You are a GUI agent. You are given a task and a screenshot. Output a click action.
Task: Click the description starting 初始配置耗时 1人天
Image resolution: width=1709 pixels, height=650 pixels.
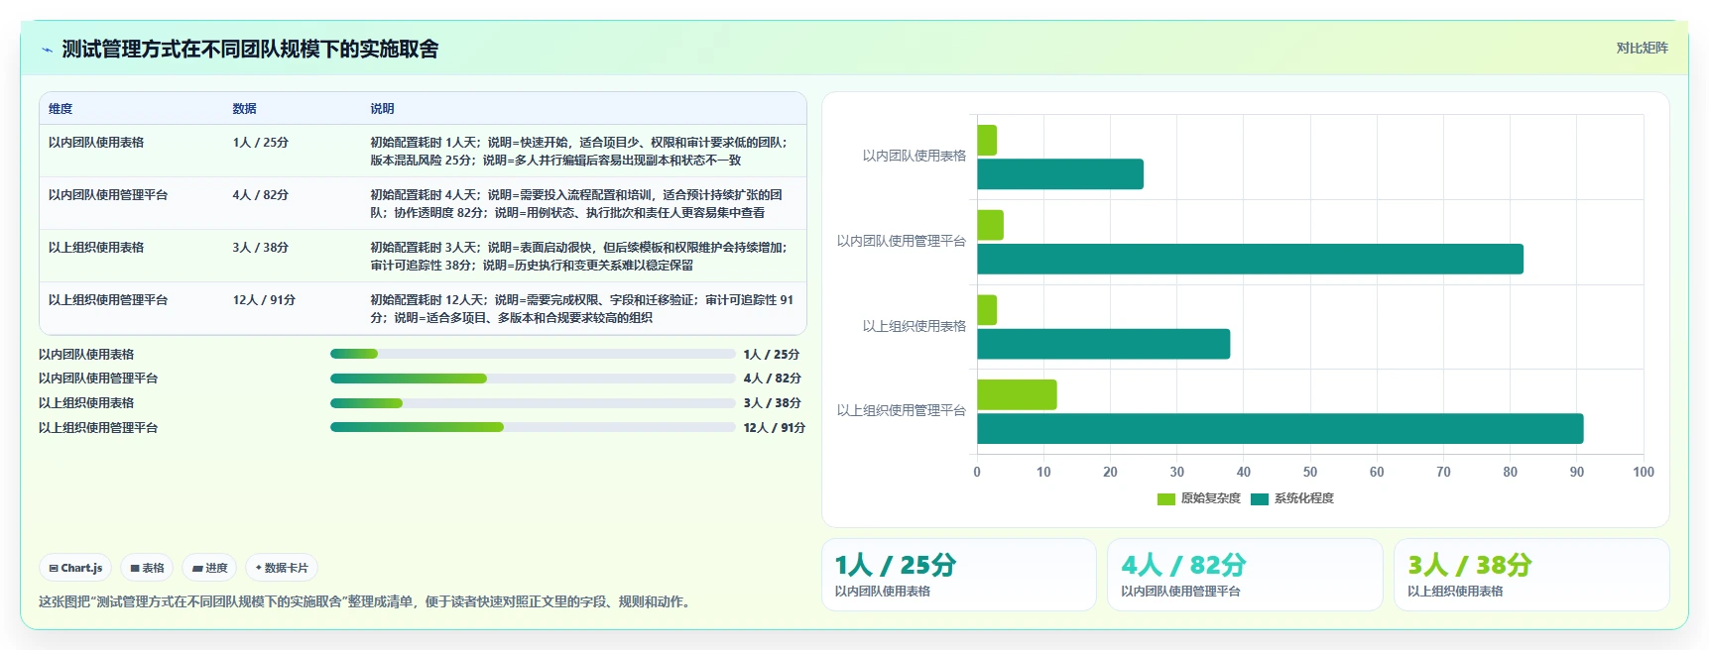click(581, 152)
